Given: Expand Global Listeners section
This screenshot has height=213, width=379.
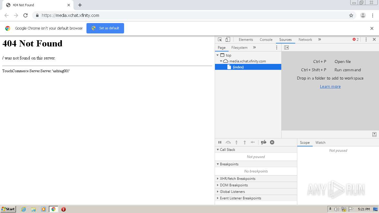Looking at the screenshot, I should tap(256, 192).
